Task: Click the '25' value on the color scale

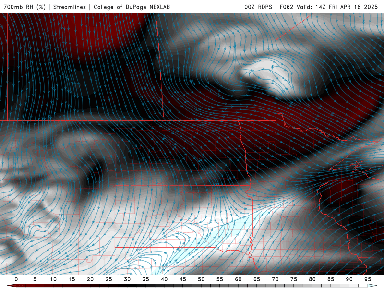Action: pyautogui.click(x=109, y=279)
